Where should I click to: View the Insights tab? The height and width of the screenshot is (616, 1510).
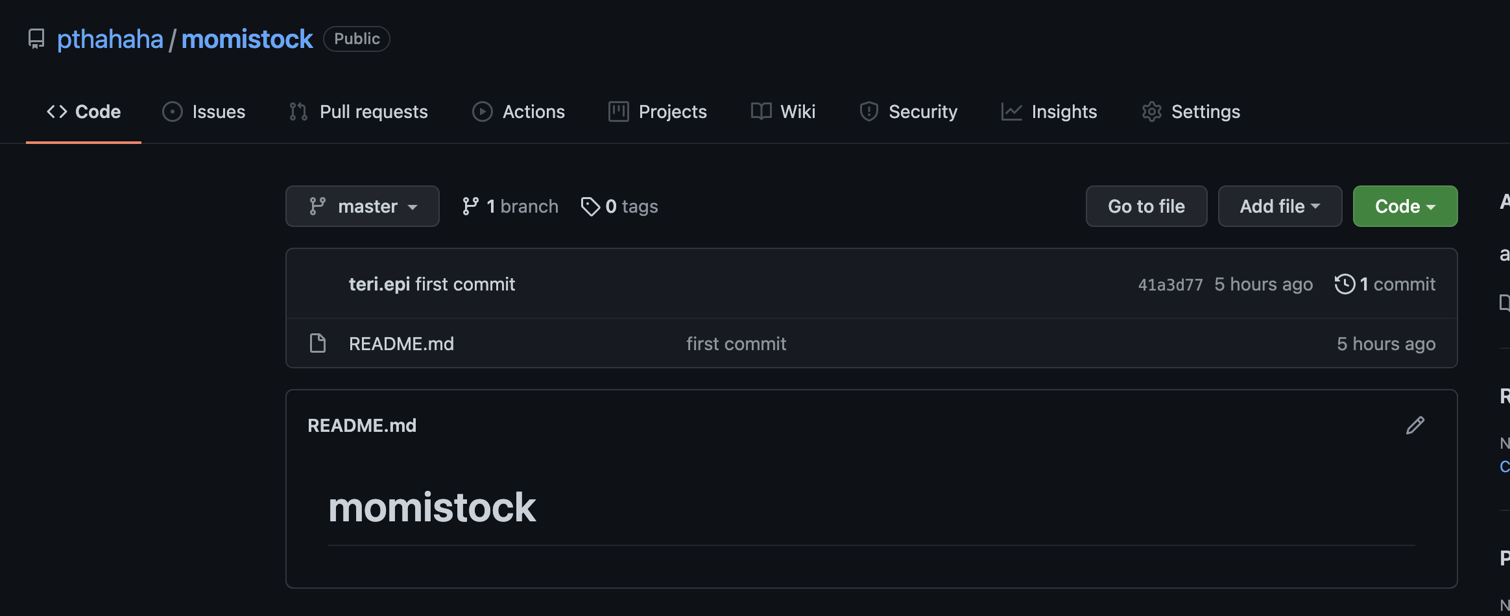coord(1049,112)
